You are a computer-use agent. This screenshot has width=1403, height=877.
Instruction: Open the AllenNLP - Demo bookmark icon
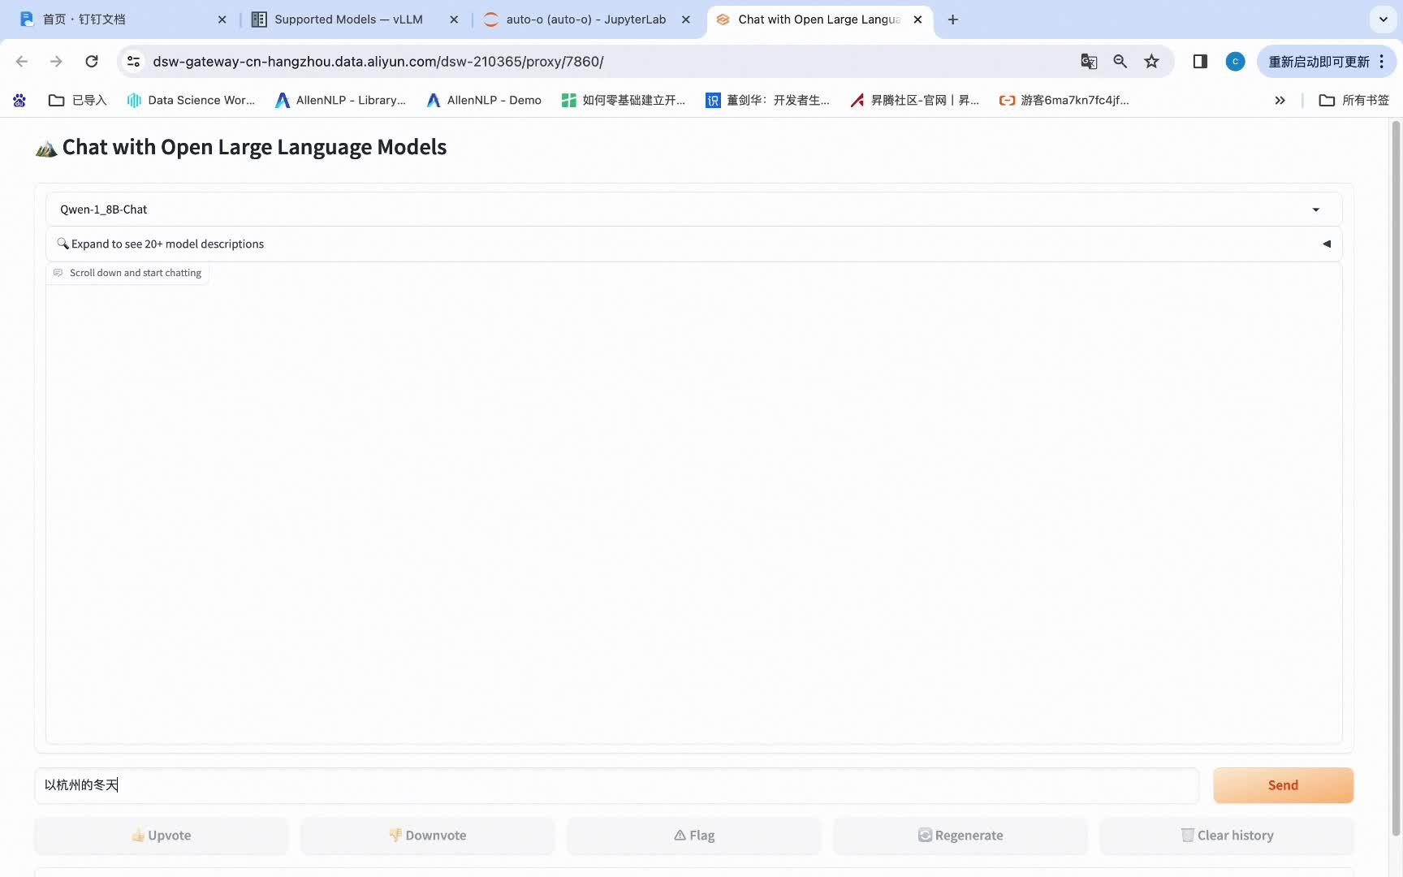tap(432, 100)
